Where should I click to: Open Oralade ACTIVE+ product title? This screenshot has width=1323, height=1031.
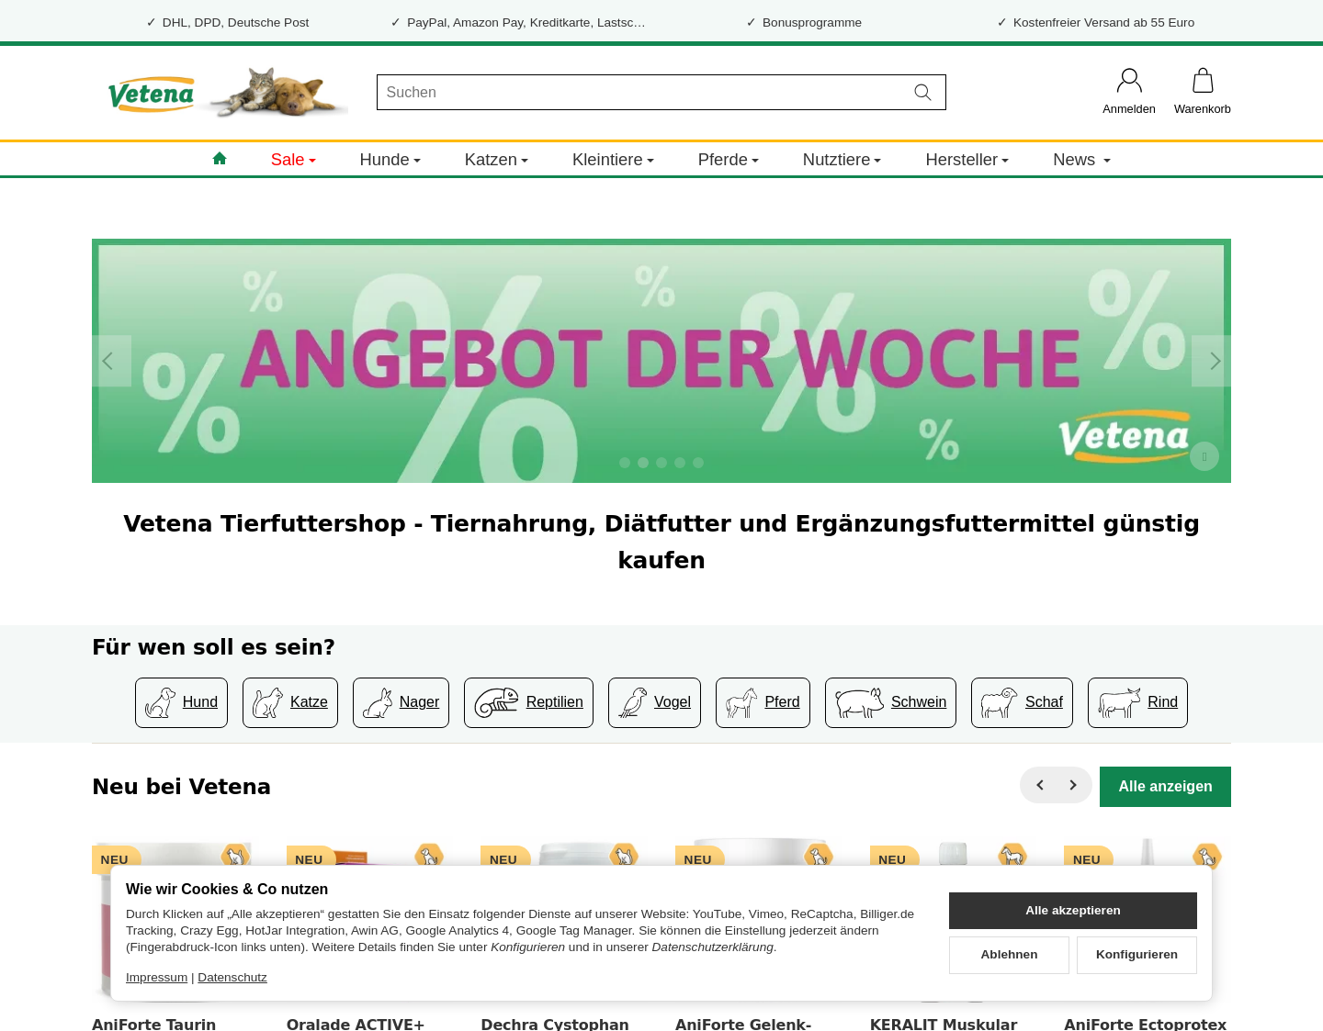356,1024
